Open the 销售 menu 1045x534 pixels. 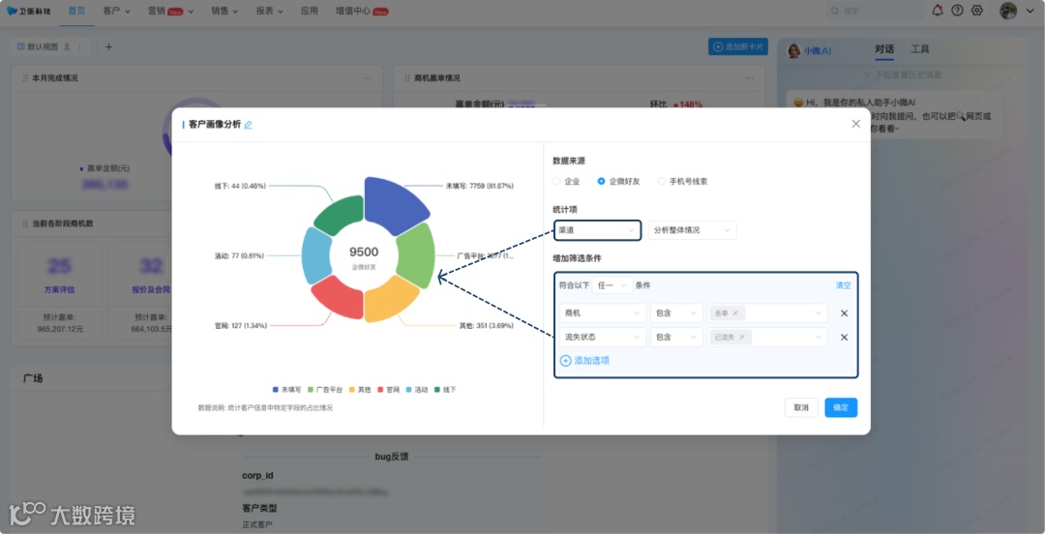[x=224, y=12]
